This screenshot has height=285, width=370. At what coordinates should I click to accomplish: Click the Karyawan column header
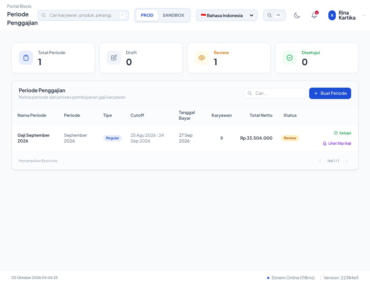(x=222, y=115)
